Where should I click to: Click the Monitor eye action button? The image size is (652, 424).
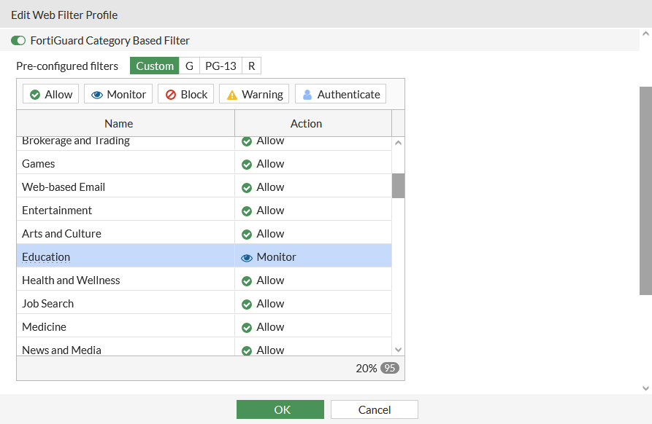[118, 94]
